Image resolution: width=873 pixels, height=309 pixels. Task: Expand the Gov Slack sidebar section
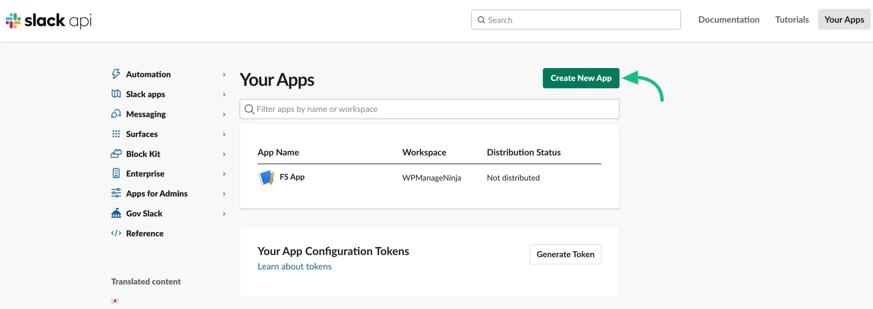tap(224, 214)
